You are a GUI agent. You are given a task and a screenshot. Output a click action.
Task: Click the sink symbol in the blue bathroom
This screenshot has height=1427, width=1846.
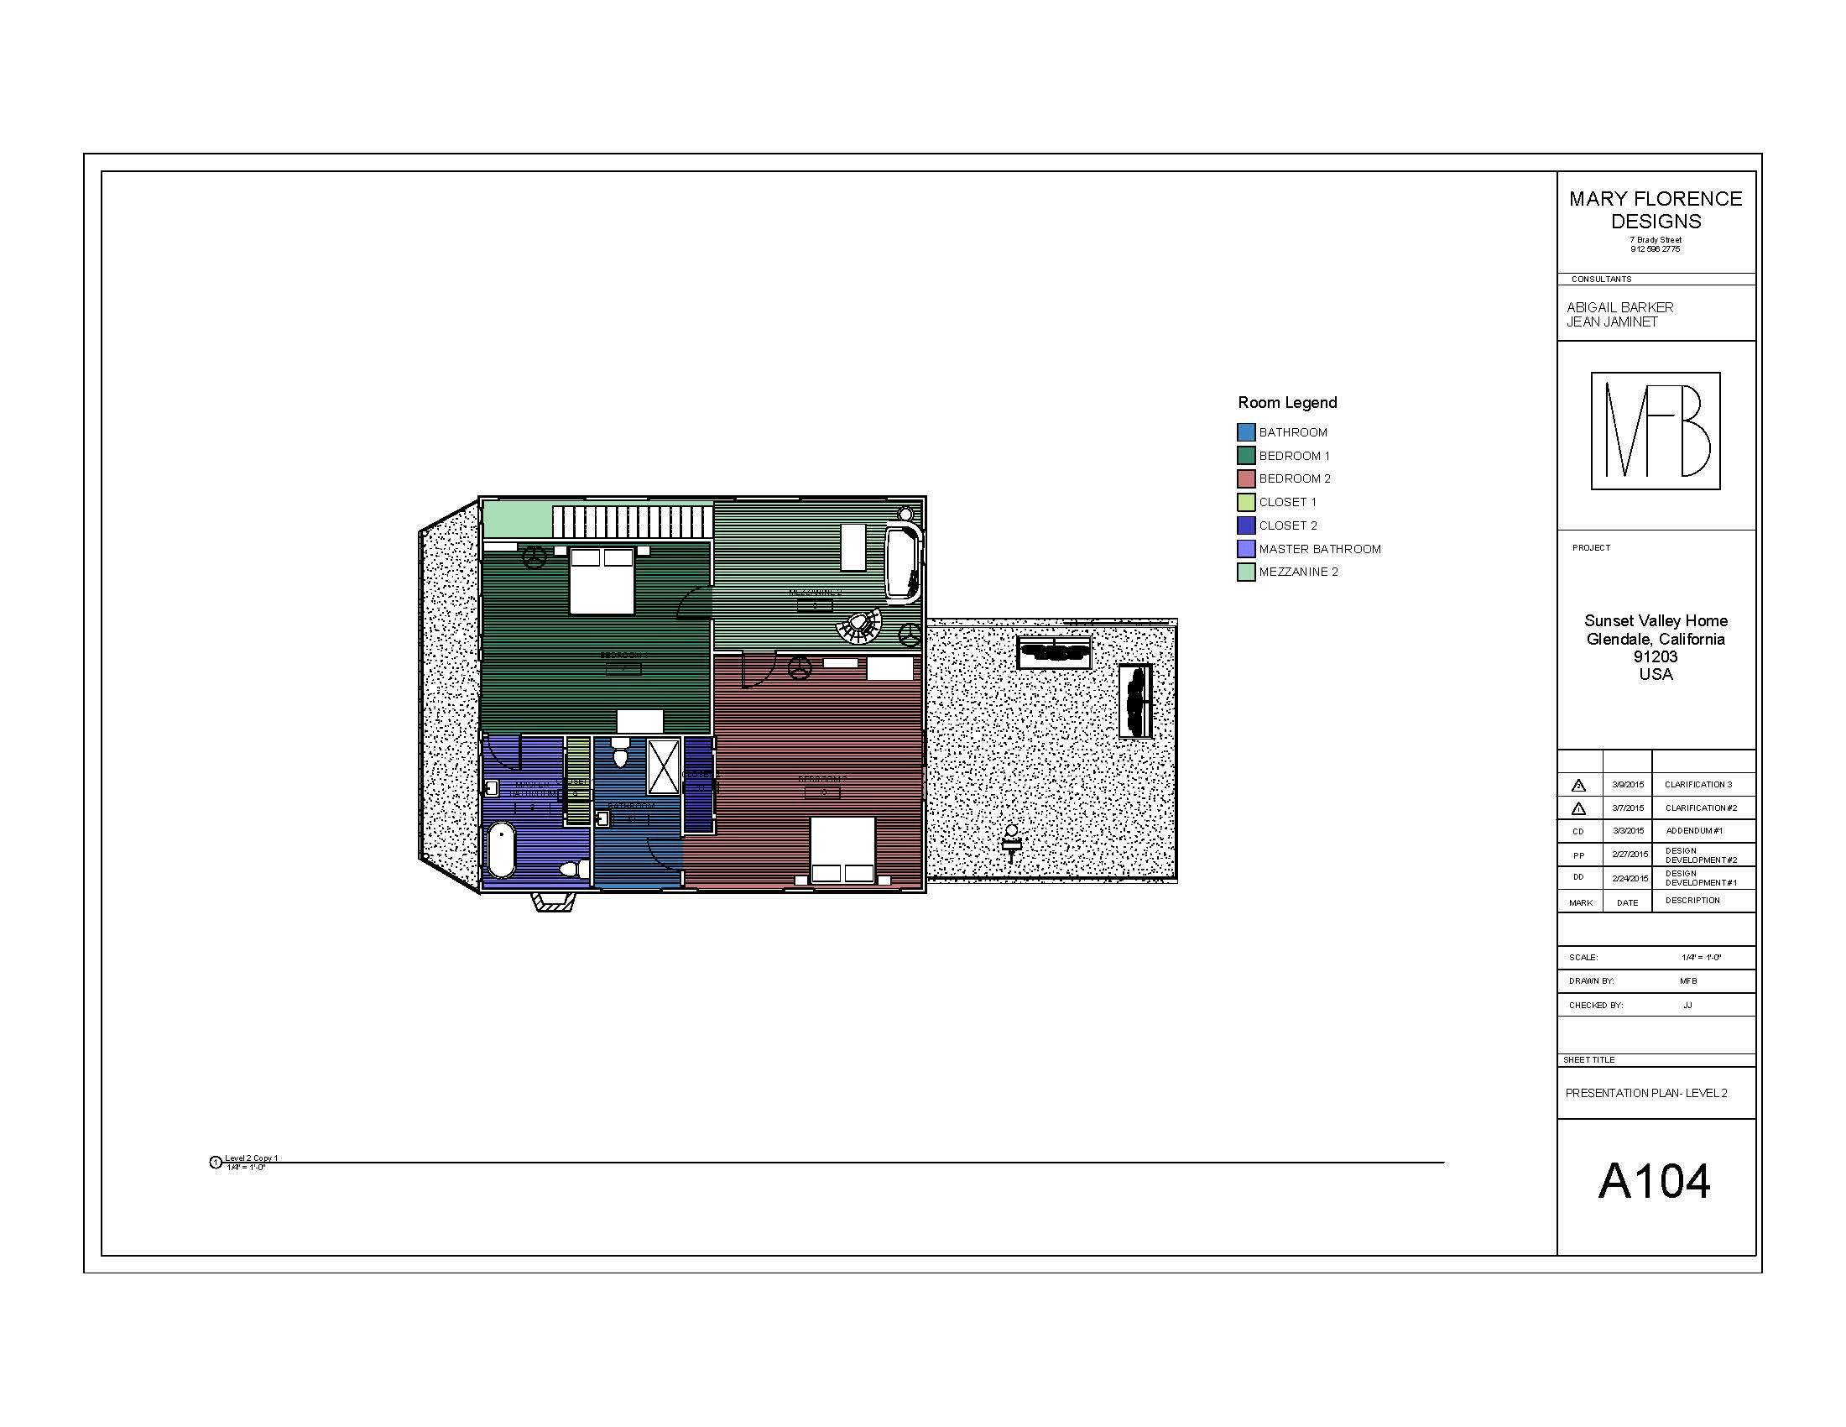pyautogui.click(x=602, y=818)
